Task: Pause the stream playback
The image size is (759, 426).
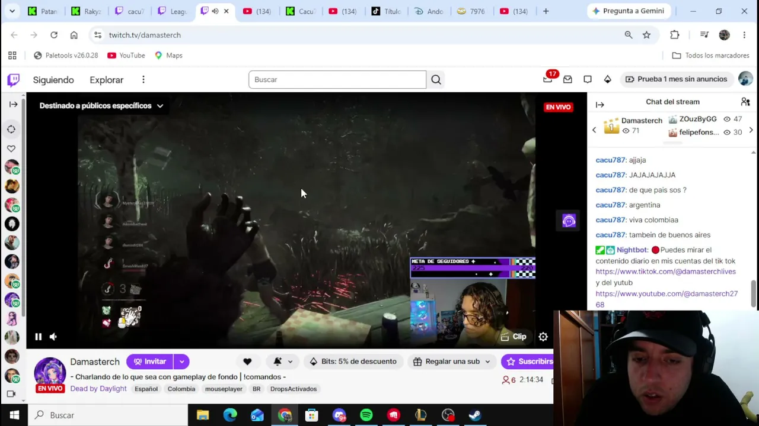Action: tap(38, 337)
